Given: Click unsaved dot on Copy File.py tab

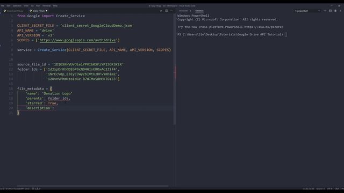Looking at the screenshot, I should [x=47, y=11].
